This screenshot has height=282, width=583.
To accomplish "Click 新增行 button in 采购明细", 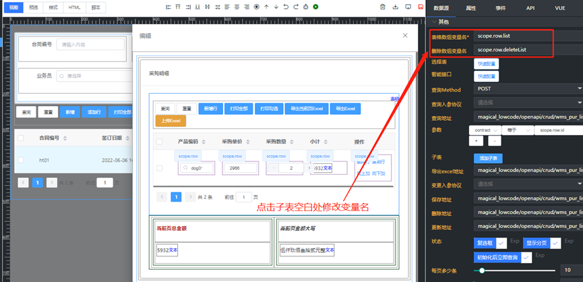I will click(211, 109).
